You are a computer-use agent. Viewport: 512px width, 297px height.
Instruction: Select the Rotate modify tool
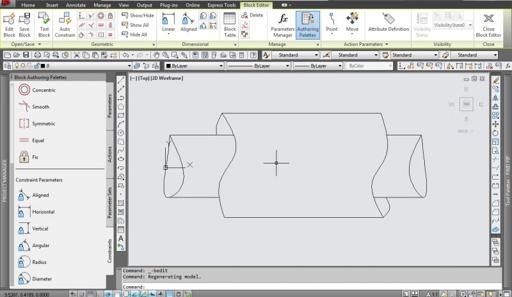495,133
